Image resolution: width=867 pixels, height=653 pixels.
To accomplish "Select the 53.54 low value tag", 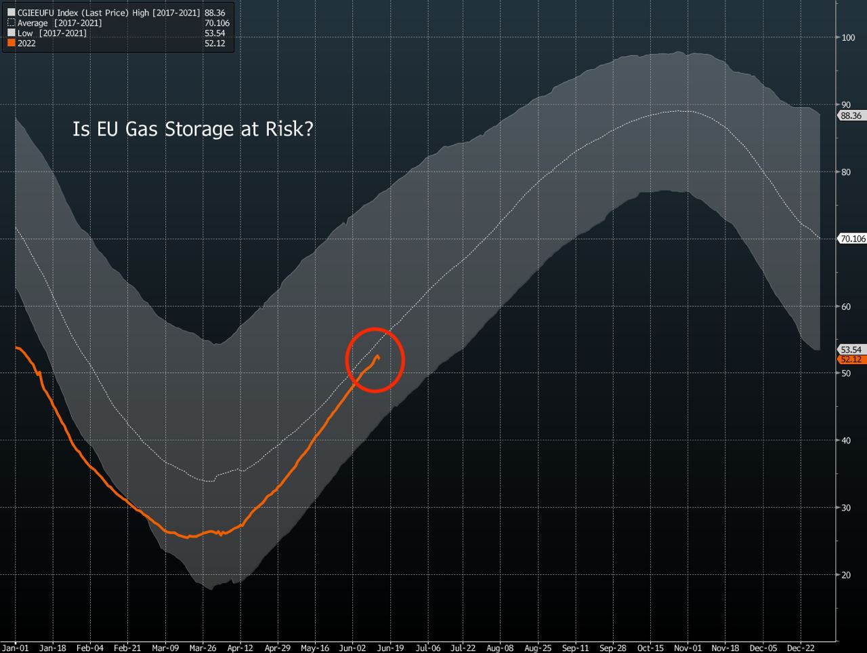I will click(x=851, y=349).
